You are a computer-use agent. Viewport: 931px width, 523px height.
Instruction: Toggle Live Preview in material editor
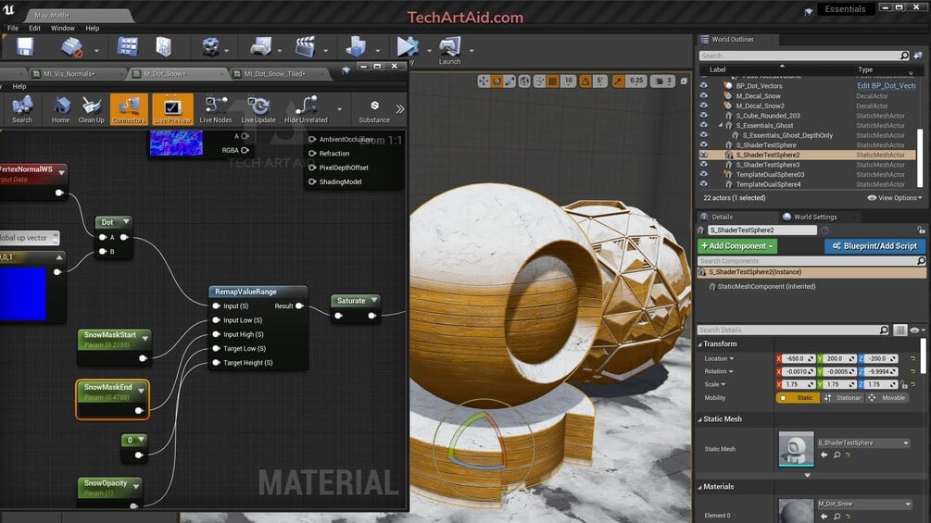[x=172, y=110]
